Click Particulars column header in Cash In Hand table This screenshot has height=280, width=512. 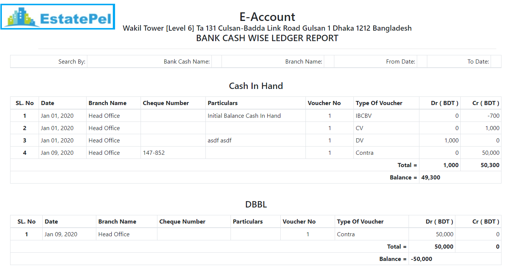click(223, 103)
